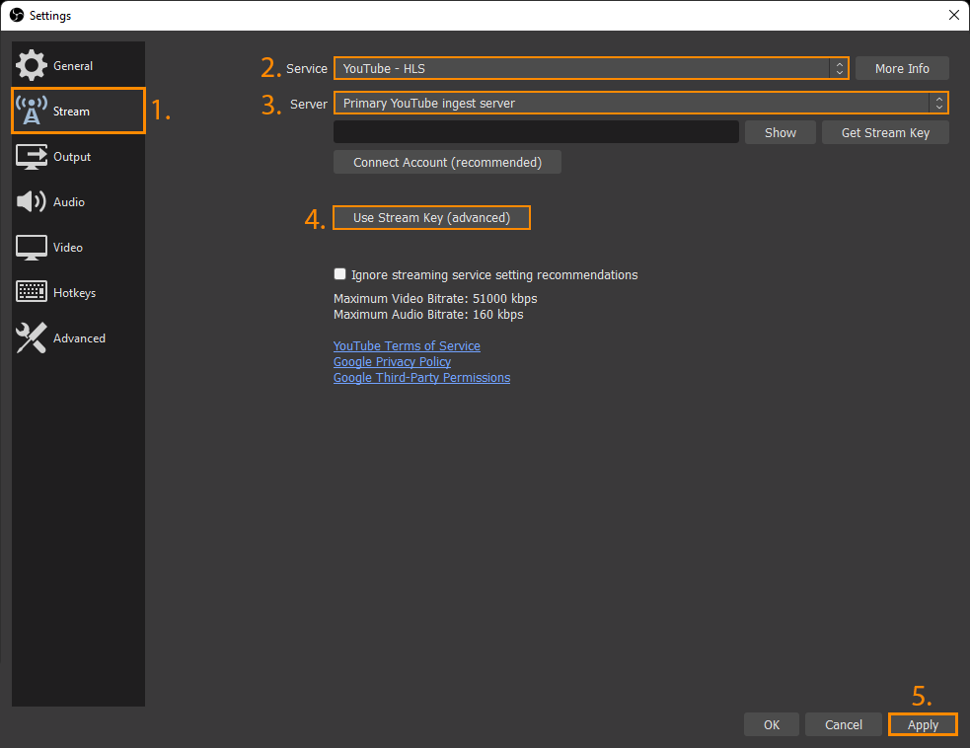This screenshot has height=748, width=970.
Task: Open the YouTube Terms of Service link
Action: click(x=407, y=345)
